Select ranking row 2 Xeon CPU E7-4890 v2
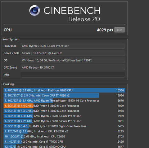149x148 pixels. tap(64, 96)
